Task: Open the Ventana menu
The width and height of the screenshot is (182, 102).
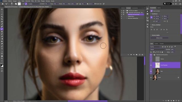Action: tap(48, 1)
